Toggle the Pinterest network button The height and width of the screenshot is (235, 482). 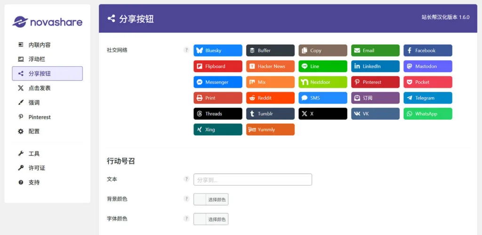point(375,82)
